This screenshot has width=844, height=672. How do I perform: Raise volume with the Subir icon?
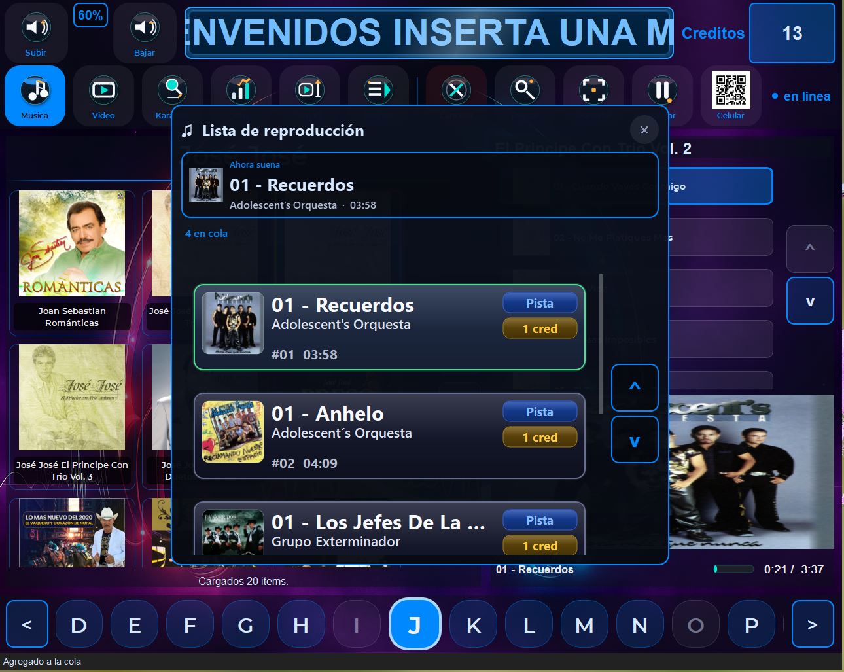tap(36, 33)
